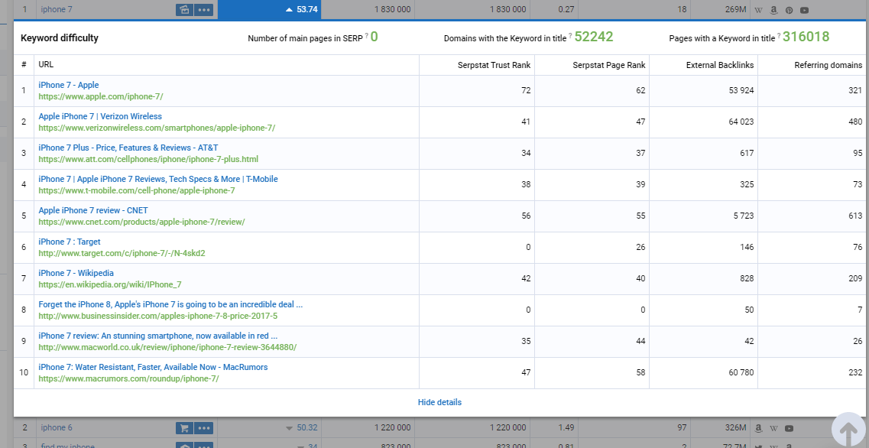Click Referring domains value 209 for Wikipedia

point(855,278)
